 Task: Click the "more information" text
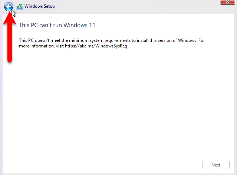coord(36,46)
